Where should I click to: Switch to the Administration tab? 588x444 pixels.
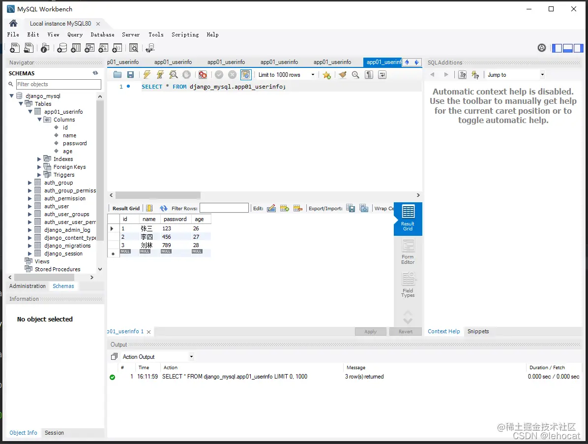tap(28, 286)
